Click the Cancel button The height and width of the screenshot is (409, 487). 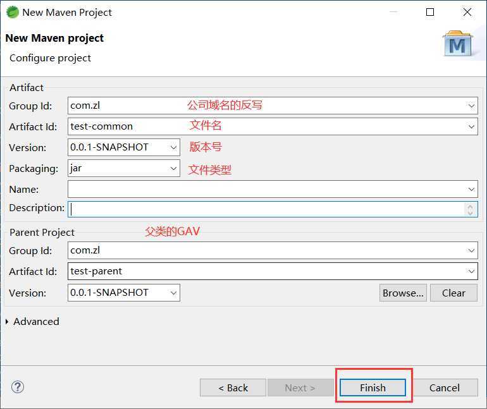click(444, 388)
